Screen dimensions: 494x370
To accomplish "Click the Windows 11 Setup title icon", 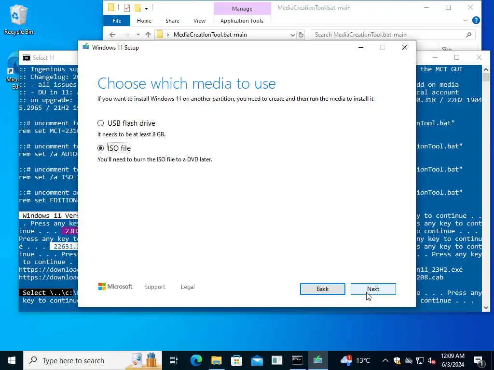I will tap(86, 47).
